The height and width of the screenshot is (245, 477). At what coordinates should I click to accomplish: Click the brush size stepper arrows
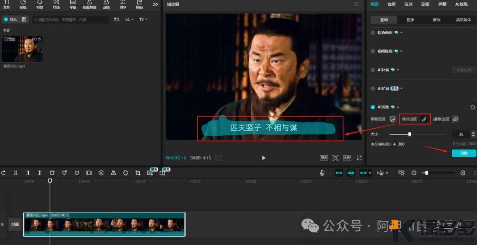point(473,134)
